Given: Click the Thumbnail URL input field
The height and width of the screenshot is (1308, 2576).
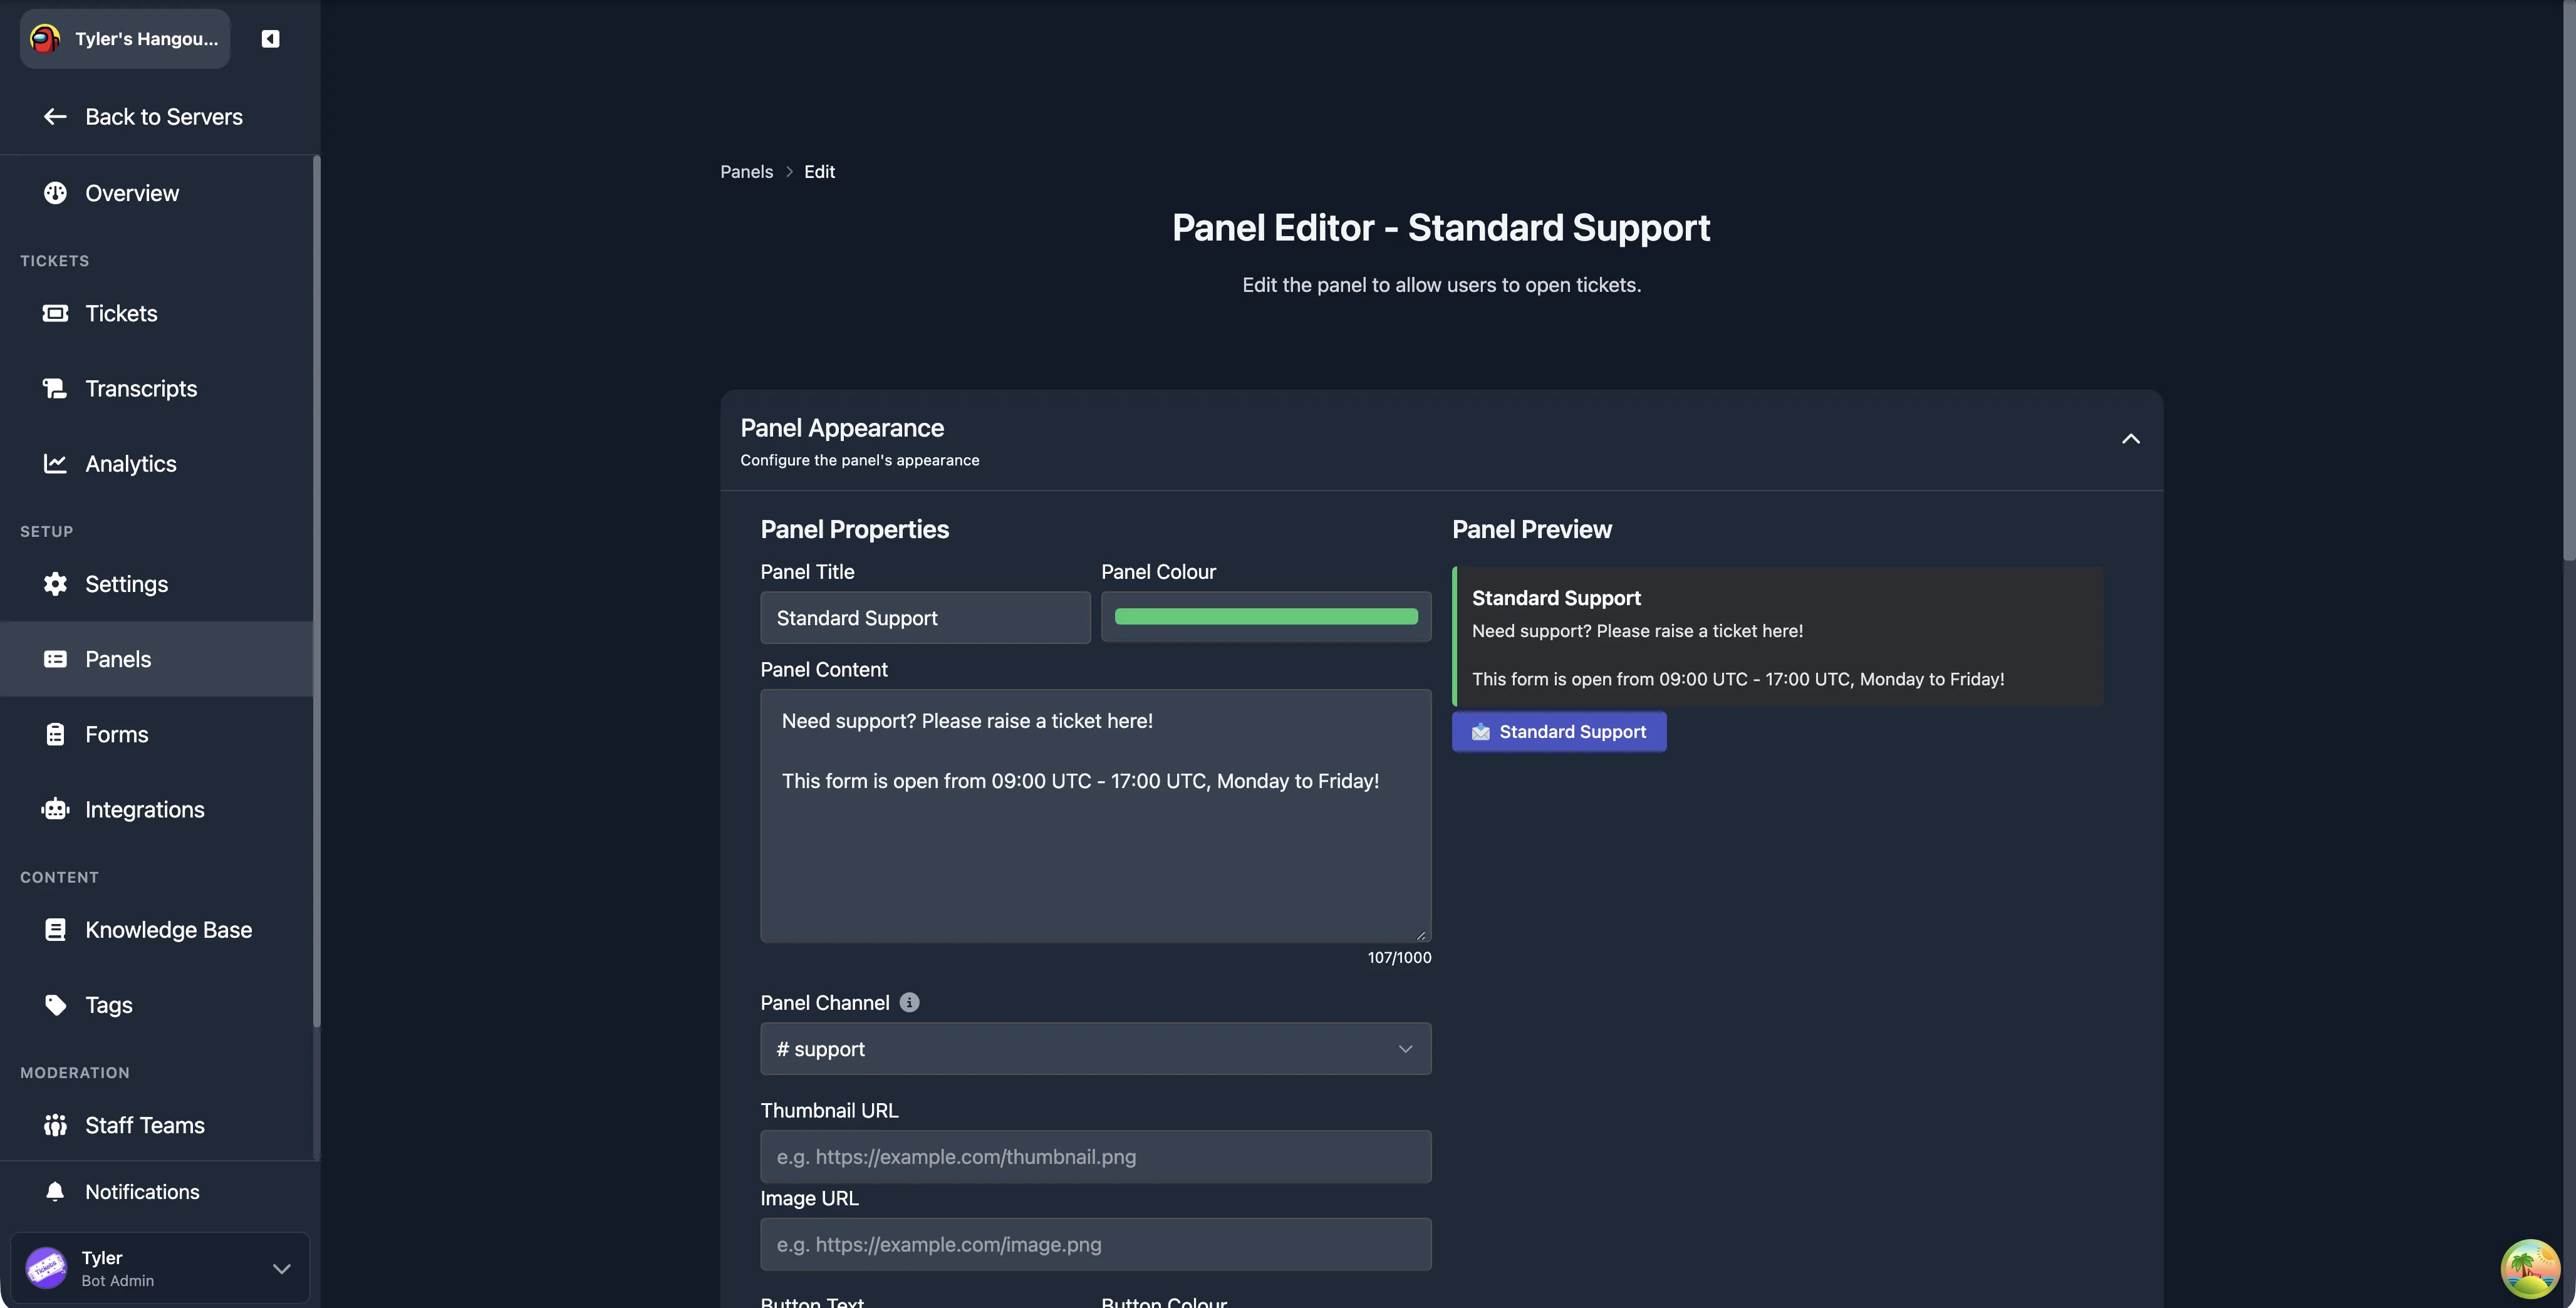Looking at the screenshot, I should click(1096, 1157).
